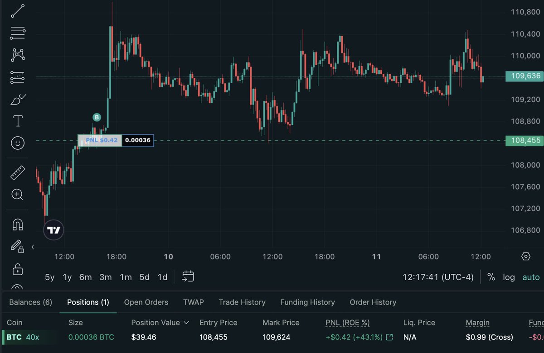Screen dimensions: 544x353
Task: Lock all drawings on the chart
Action: pos(17,270)
